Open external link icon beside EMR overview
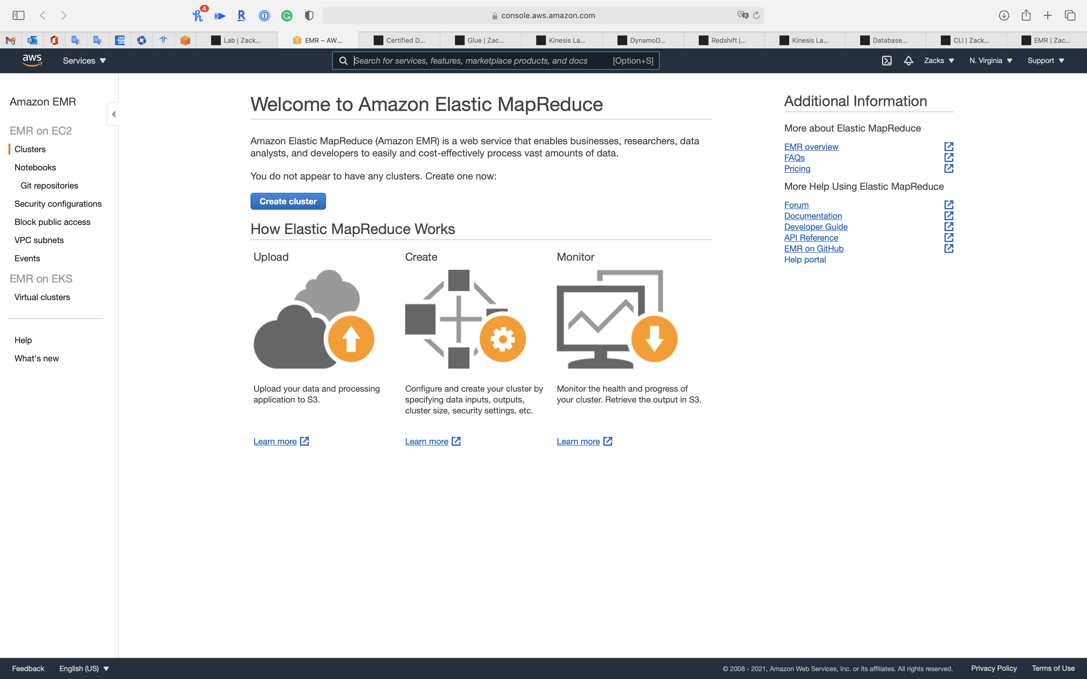Image resolution: width=1087 pixels, height=679 pixels. click(949, 147)
